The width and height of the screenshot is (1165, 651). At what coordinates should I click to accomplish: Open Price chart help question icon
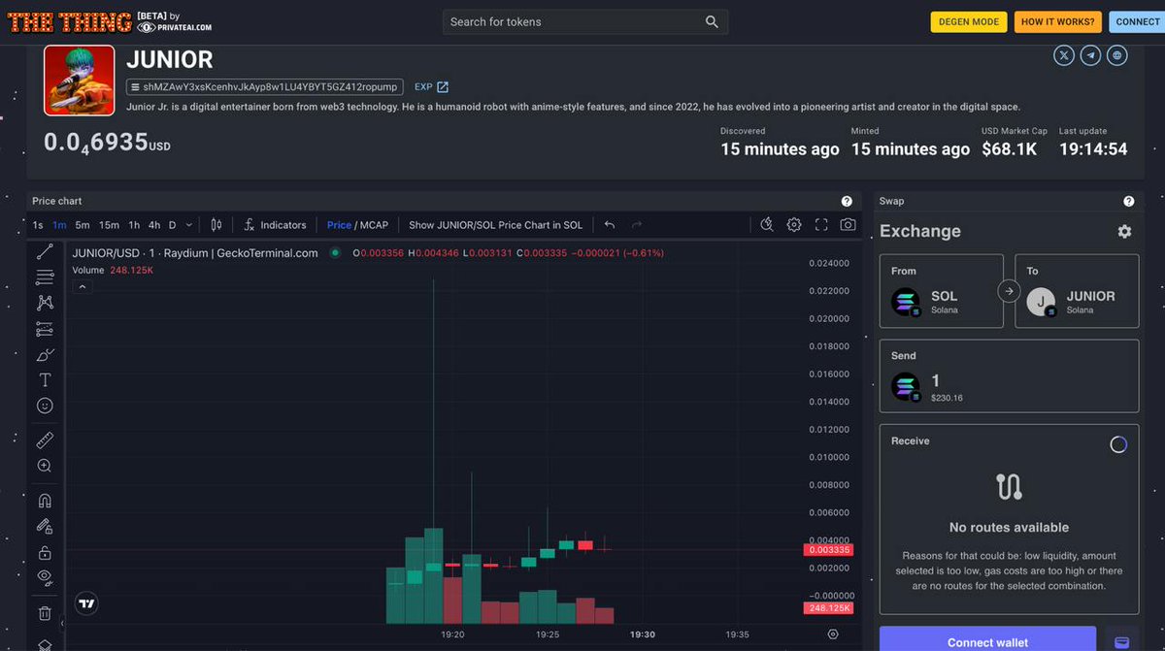pos(847,201)
